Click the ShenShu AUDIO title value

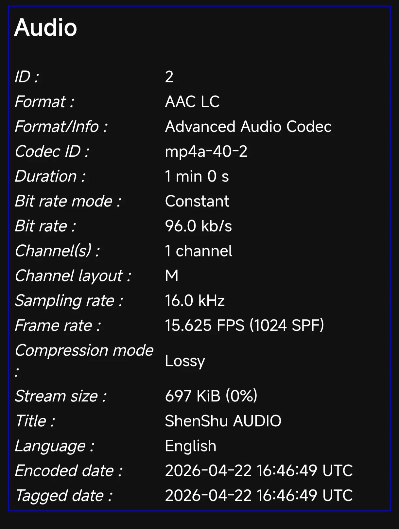(x=223, y=421)
